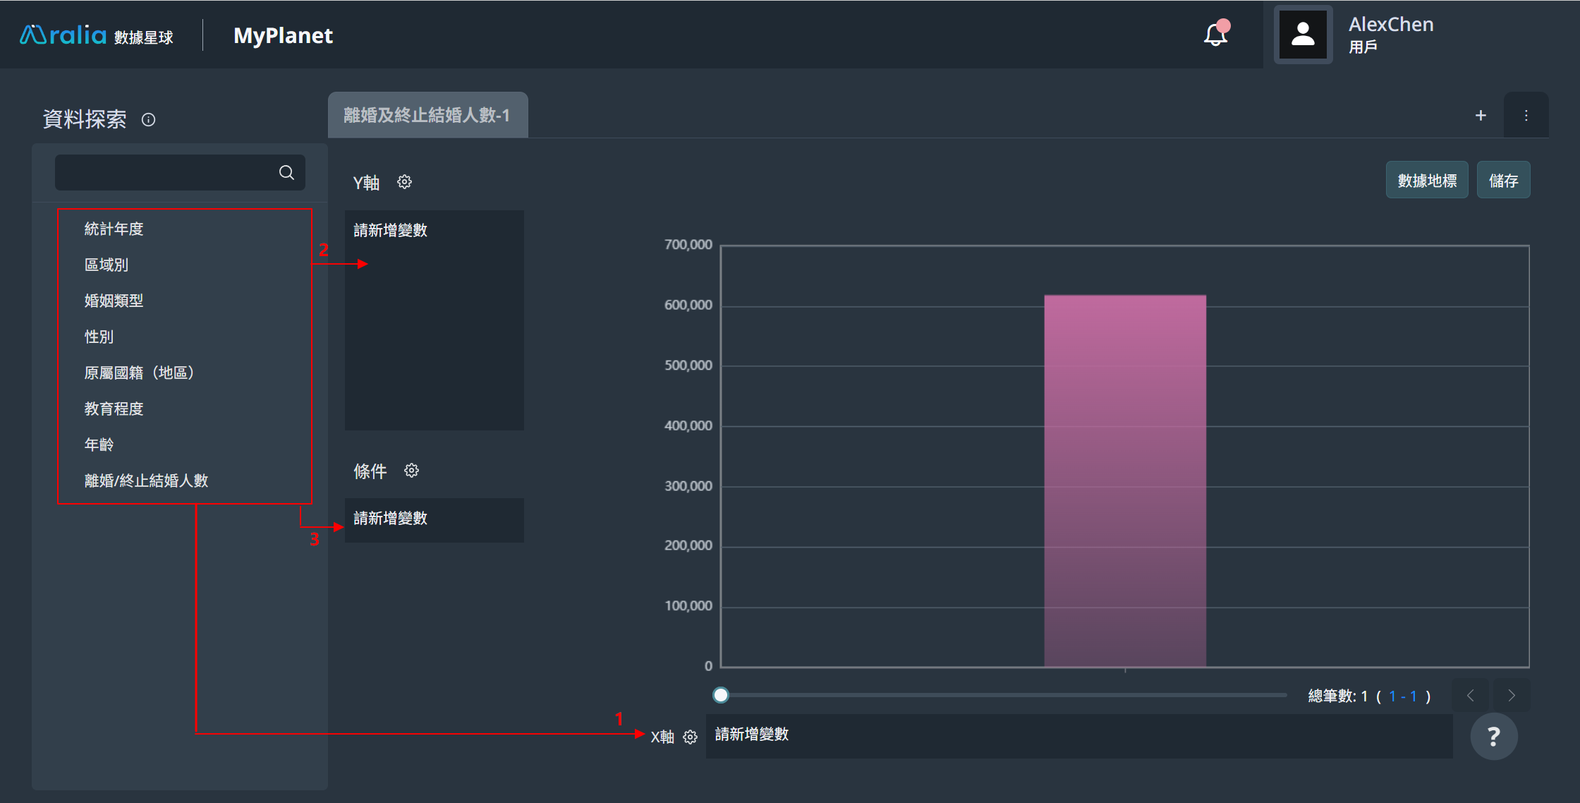This screenshot has height=803, width=1580.
Task: Add a new tab with plus icon
Action: pos(1481,115)
